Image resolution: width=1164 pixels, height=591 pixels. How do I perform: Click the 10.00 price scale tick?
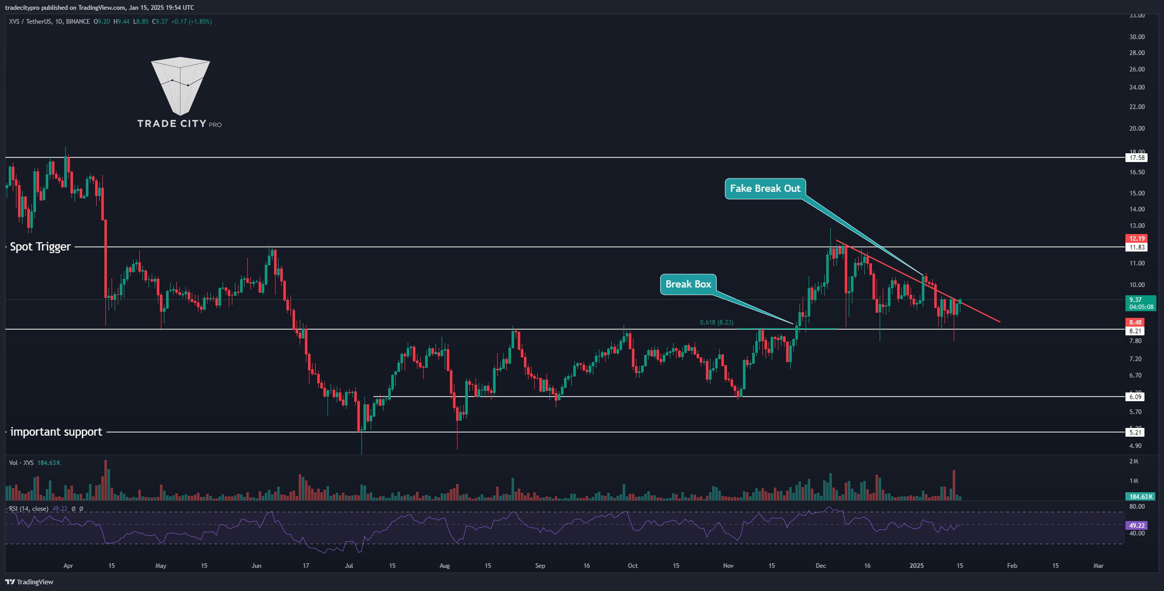(1137, 285)
